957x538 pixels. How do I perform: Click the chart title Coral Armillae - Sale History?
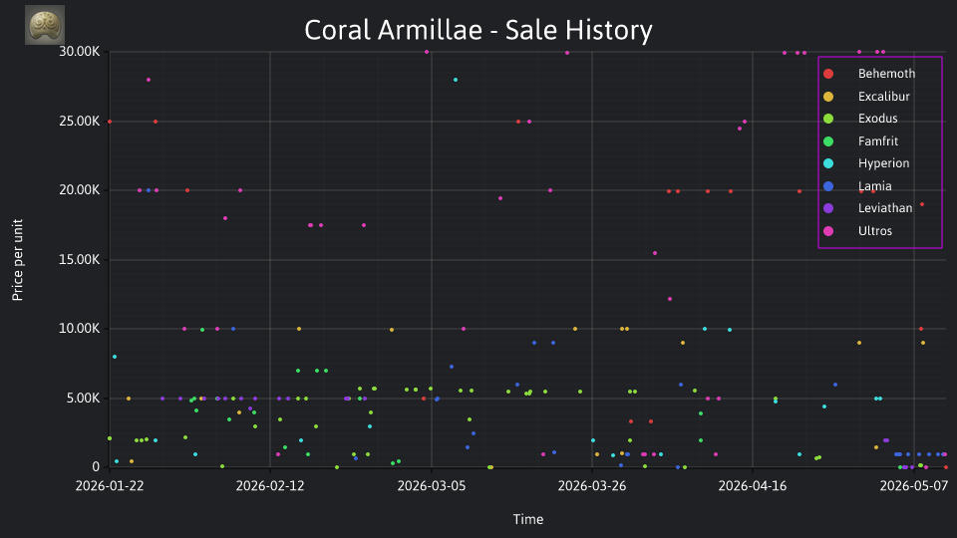tap(478, 30)
